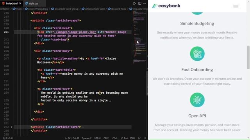Select the main breadcrumb item

(17, 9)
